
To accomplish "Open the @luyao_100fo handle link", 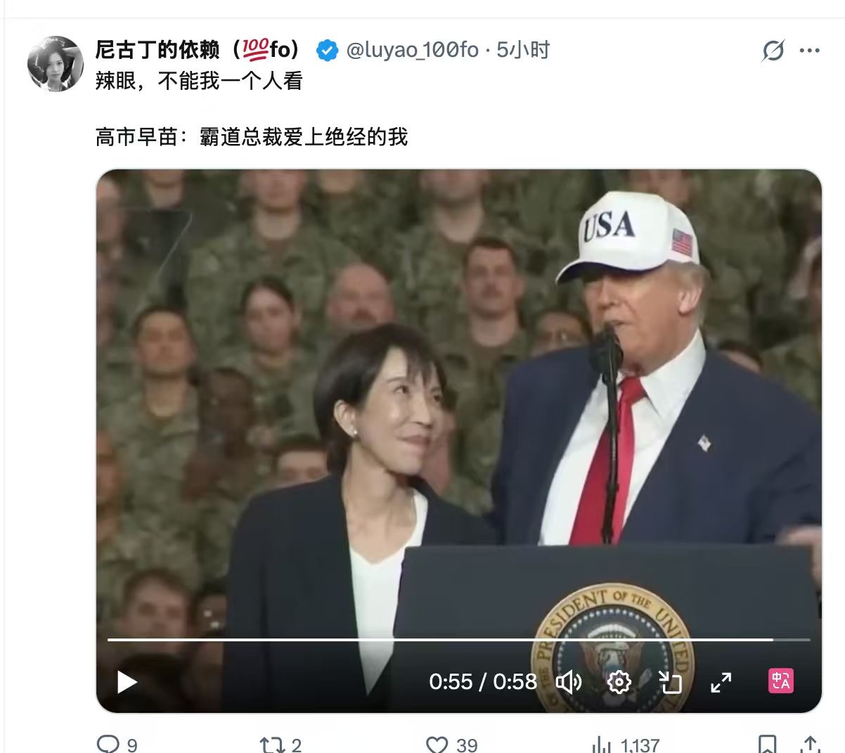I will [413, 50].
